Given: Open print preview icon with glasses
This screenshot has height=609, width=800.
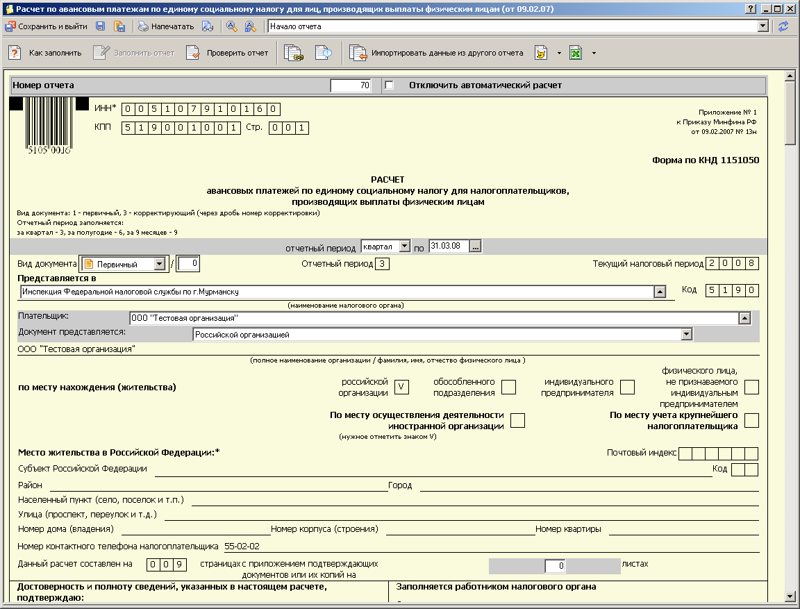Looking at the screenshot, I should [x=208, y=26].
